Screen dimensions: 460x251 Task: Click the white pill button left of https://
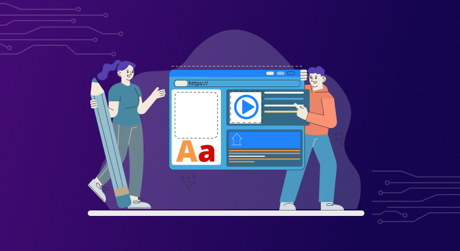point(181,83)
